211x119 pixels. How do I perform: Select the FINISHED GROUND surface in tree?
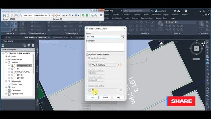click(22, 72)
